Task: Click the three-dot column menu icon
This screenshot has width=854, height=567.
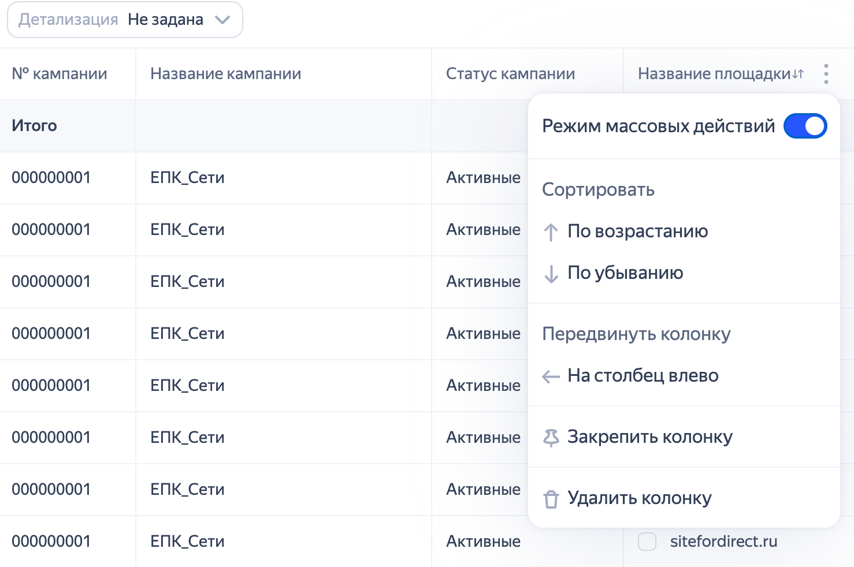Action: click(x=826, y=74)
